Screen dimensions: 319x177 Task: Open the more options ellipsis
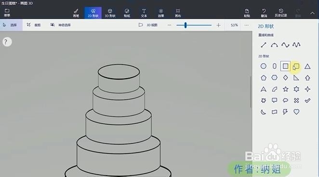click(x=246, y=25)
